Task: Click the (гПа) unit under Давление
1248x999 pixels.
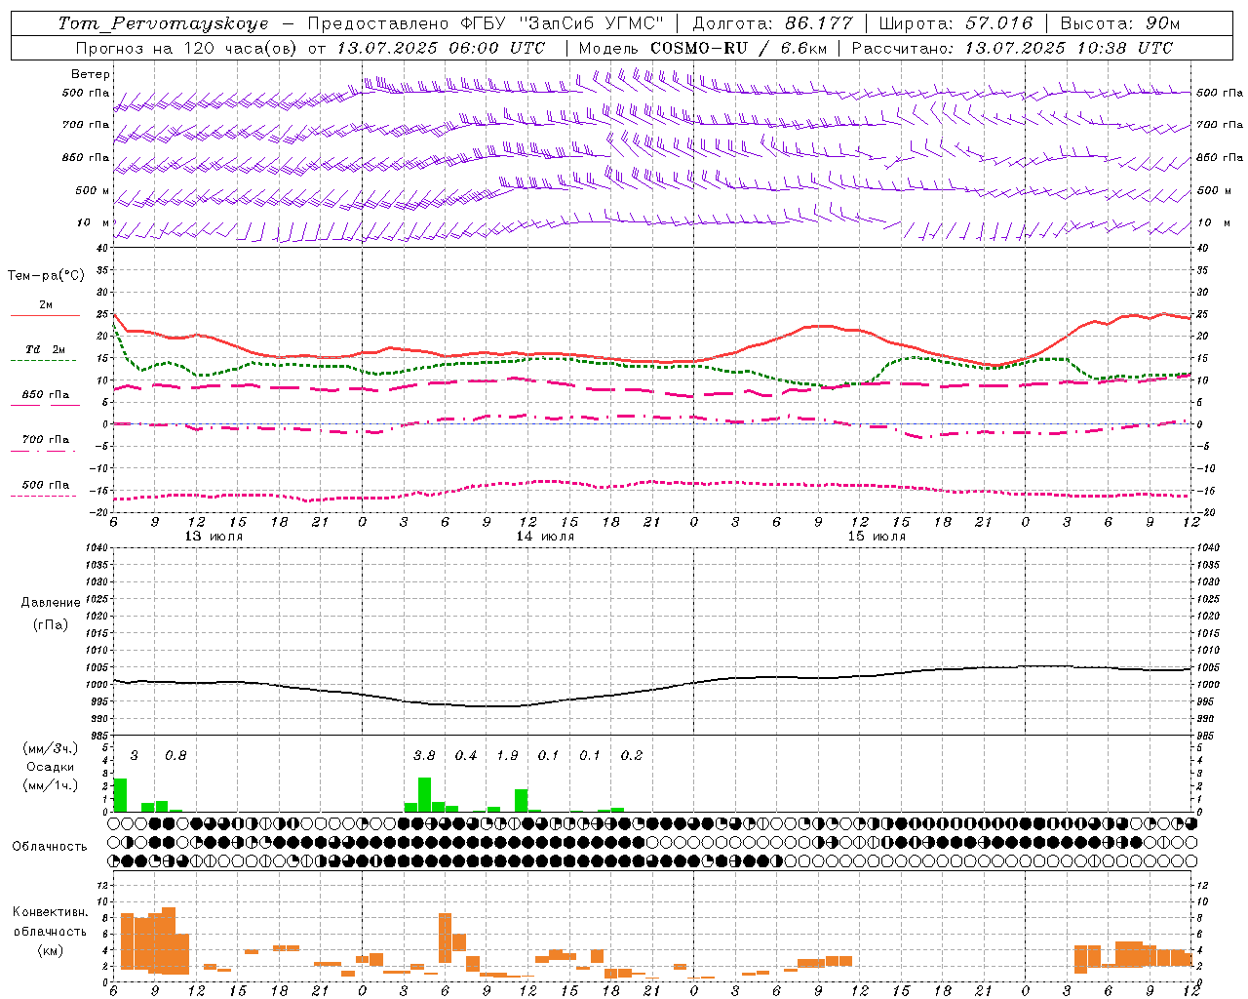Action: [x=51, y=624]
